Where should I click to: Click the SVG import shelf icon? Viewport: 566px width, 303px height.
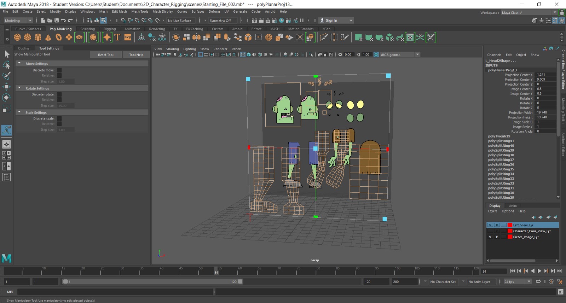(127, 37)
